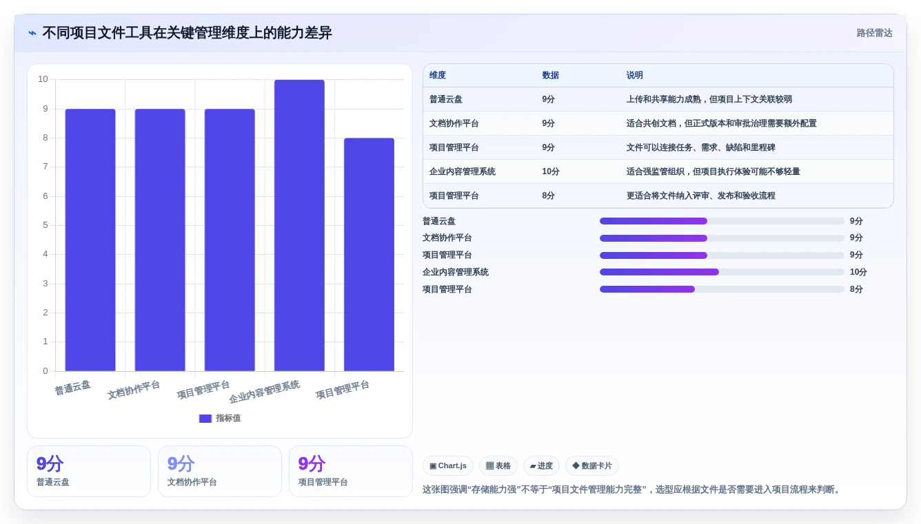The height and width of the screenshot is (524, 921).
Task: Click description 上传和共享能力成熟，但项目上下文关联较弱
Action: [x=709, y=100]
